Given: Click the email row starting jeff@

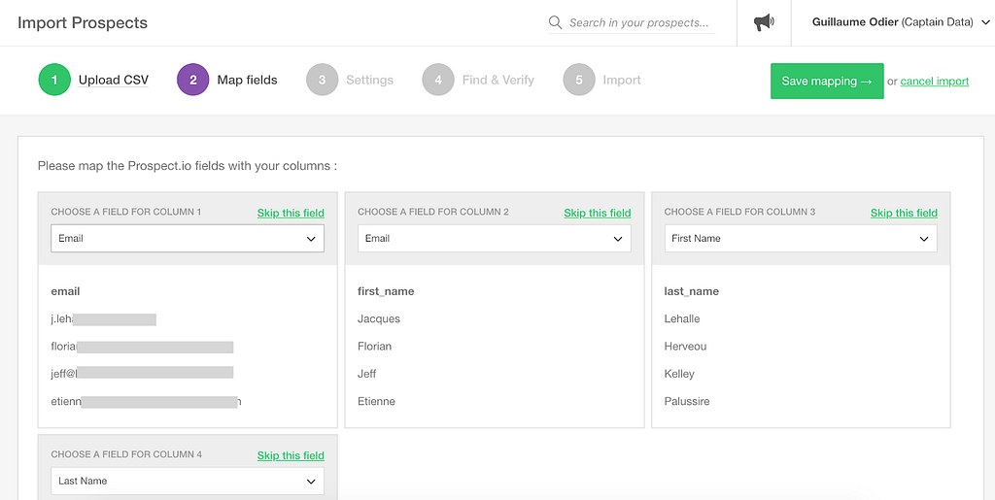Looking at the screenshot, I should click(142, 374).
